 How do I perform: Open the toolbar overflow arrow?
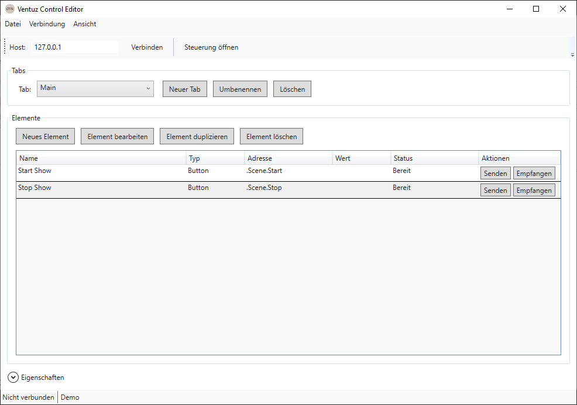[x=572, y=55]
